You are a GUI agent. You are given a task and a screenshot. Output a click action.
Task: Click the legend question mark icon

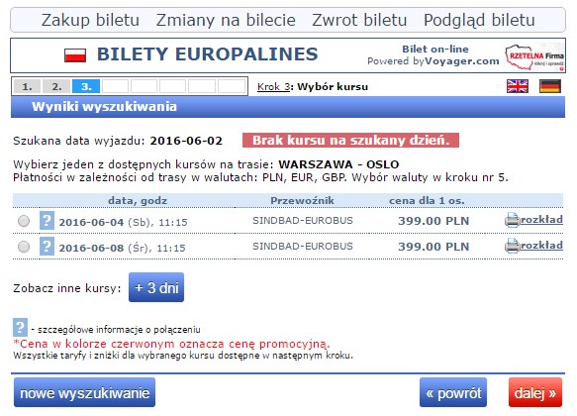tap(20, 327)
